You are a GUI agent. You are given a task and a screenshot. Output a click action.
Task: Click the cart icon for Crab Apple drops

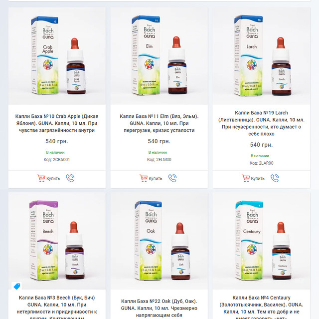coord(41,178)
